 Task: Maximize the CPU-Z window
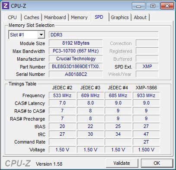pyautogui.click(x=153, y=6)
